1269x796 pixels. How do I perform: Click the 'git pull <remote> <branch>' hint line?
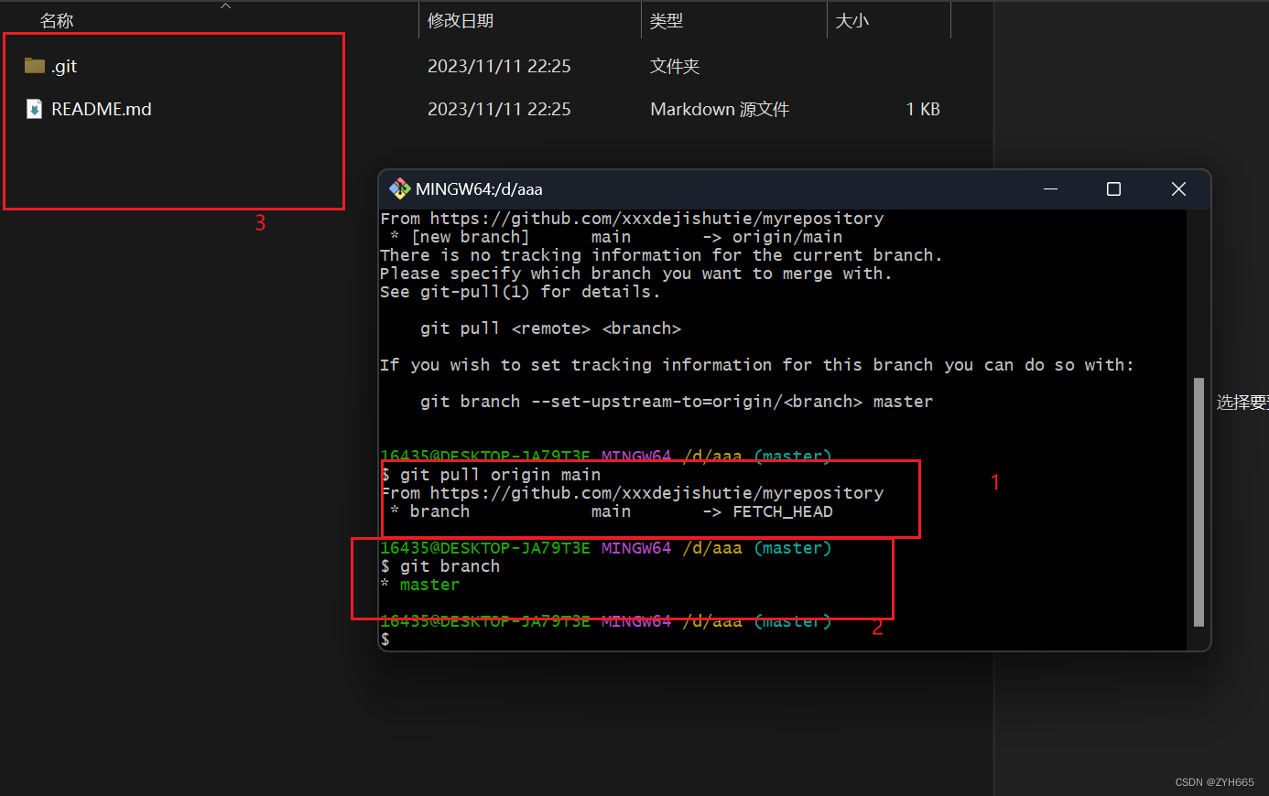pyautogui.click(x=550, y=328)
